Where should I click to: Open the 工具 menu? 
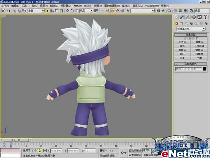pos(25,6)
